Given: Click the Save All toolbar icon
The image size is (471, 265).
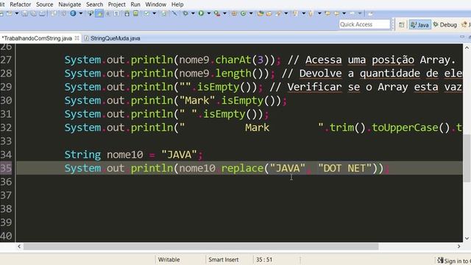Looking at the screenshot, I should click(x=33, y=13).
